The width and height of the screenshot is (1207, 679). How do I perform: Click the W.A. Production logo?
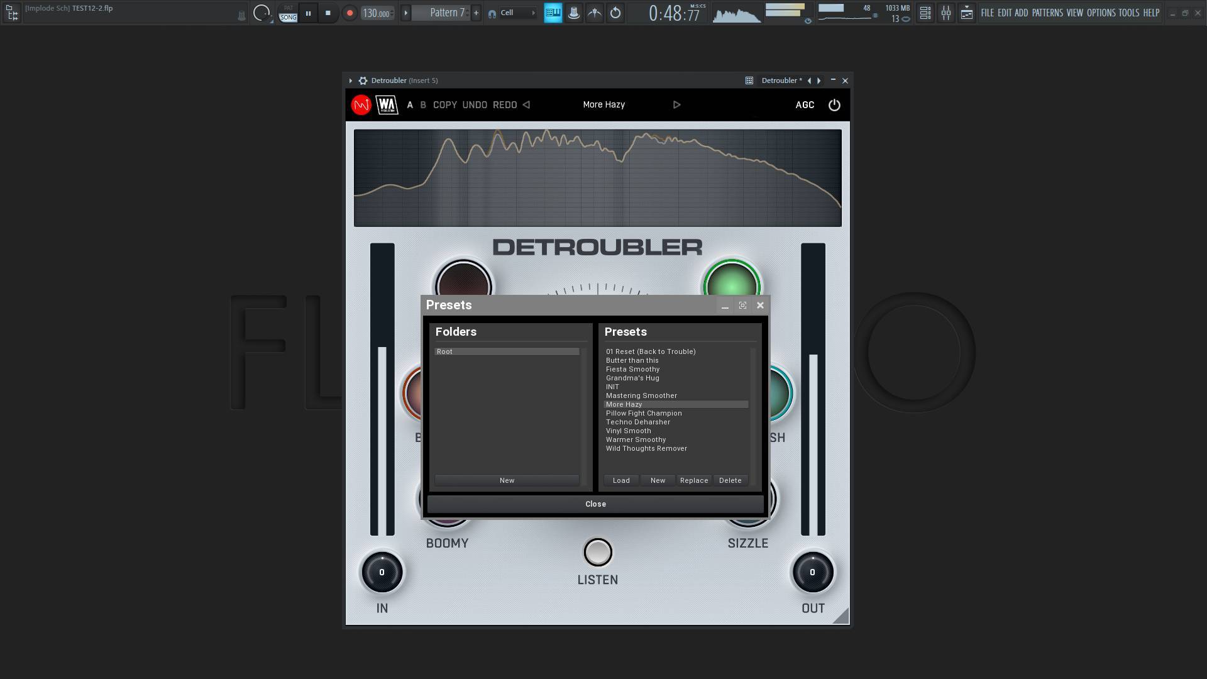click(387, 105)
